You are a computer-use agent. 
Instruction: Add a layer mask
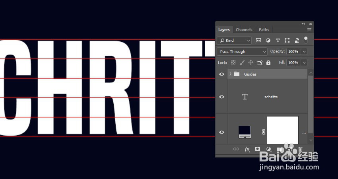click(257, 149)
